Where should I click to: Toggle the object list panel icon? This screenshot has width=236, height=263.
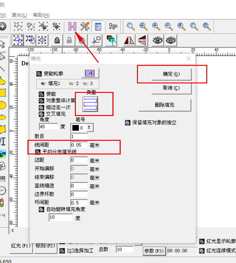[98, 26]
